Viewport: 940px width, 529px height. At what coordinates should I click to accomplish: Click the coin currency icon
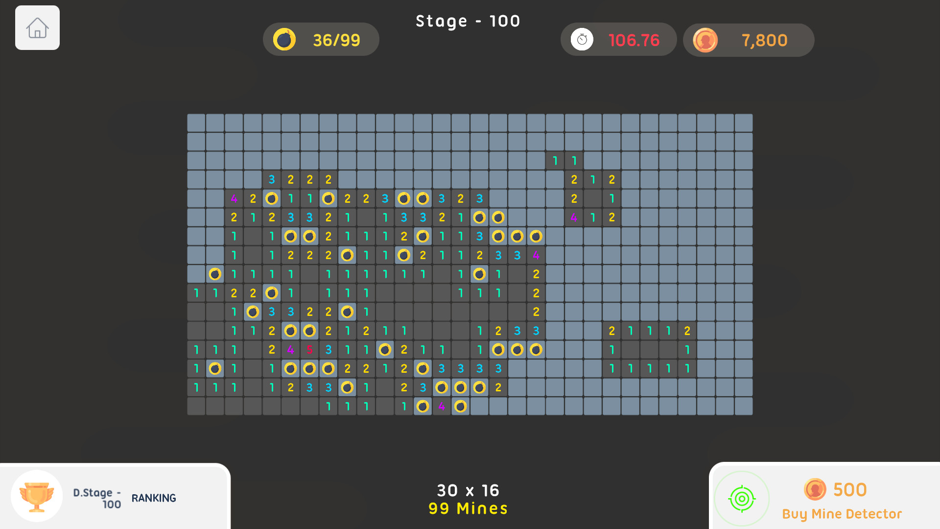tap(705, 40)
